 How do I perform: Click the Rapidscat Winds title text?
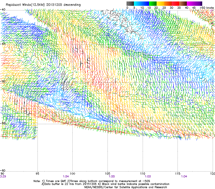click(x=43, y=5)
